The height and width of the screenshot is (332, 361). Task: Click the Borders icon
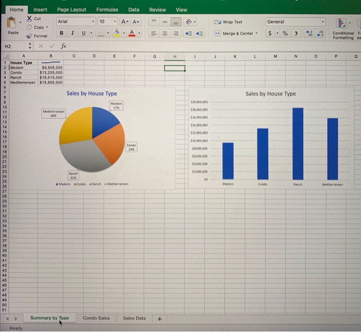coord(101,33)
